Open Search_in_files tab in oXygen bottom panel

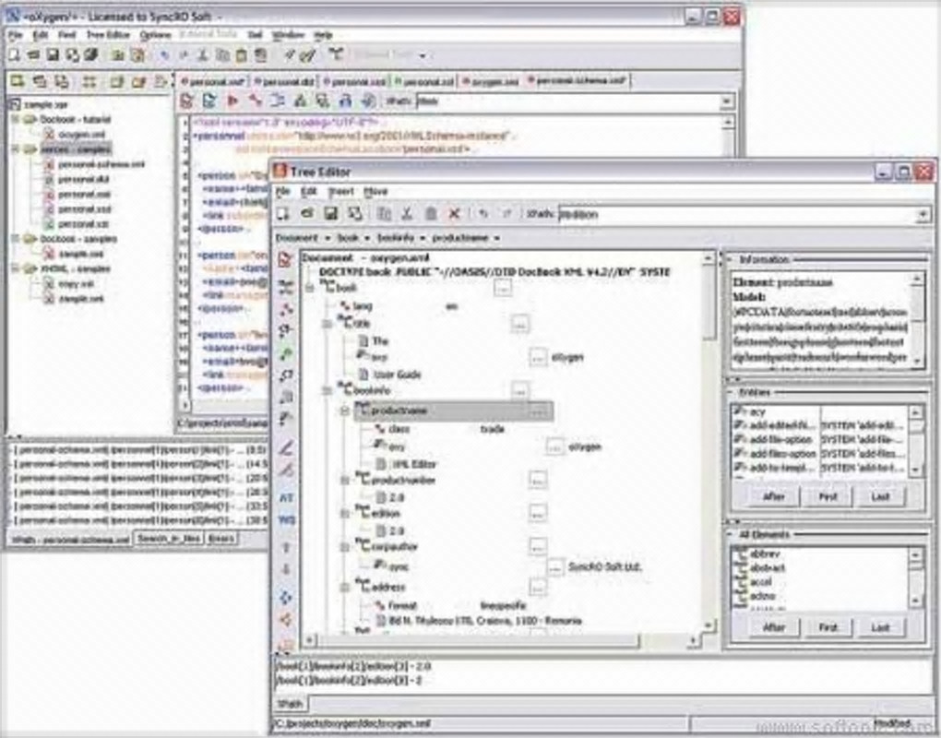point(168,539)
